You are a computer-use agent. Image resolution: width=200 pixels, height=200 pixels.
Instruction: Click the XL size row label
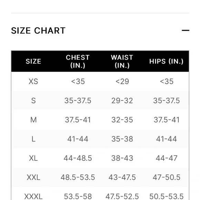pyautogui.click(x=33, y=158)
